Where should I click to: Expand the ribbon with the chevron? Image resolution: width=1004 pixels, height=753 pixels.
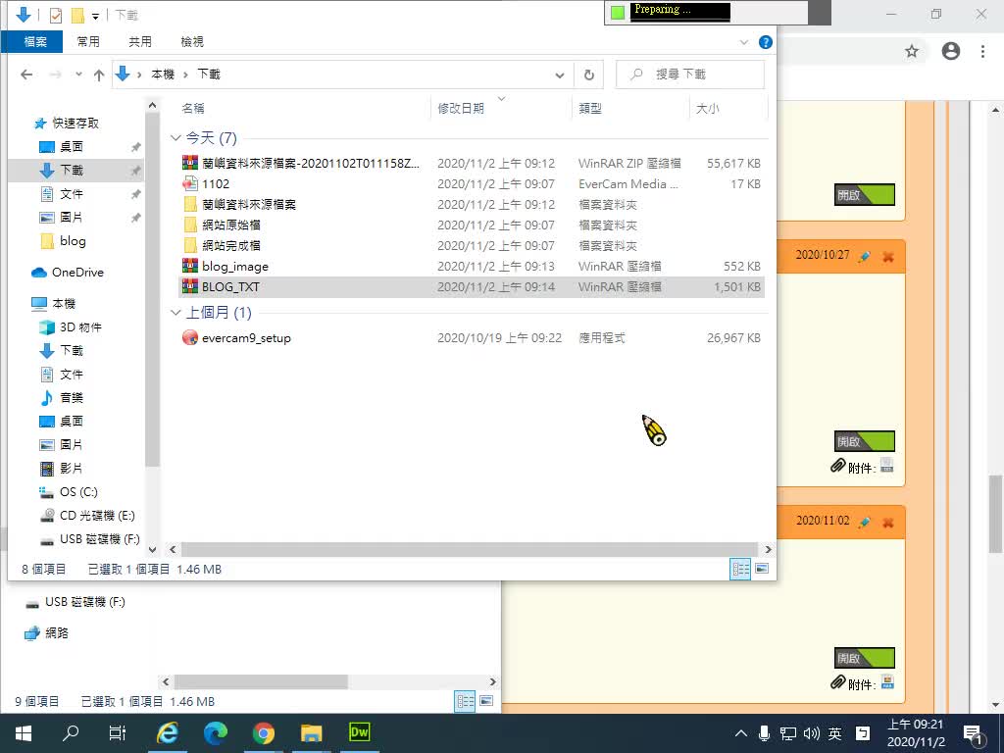click(x=744, y=42)
